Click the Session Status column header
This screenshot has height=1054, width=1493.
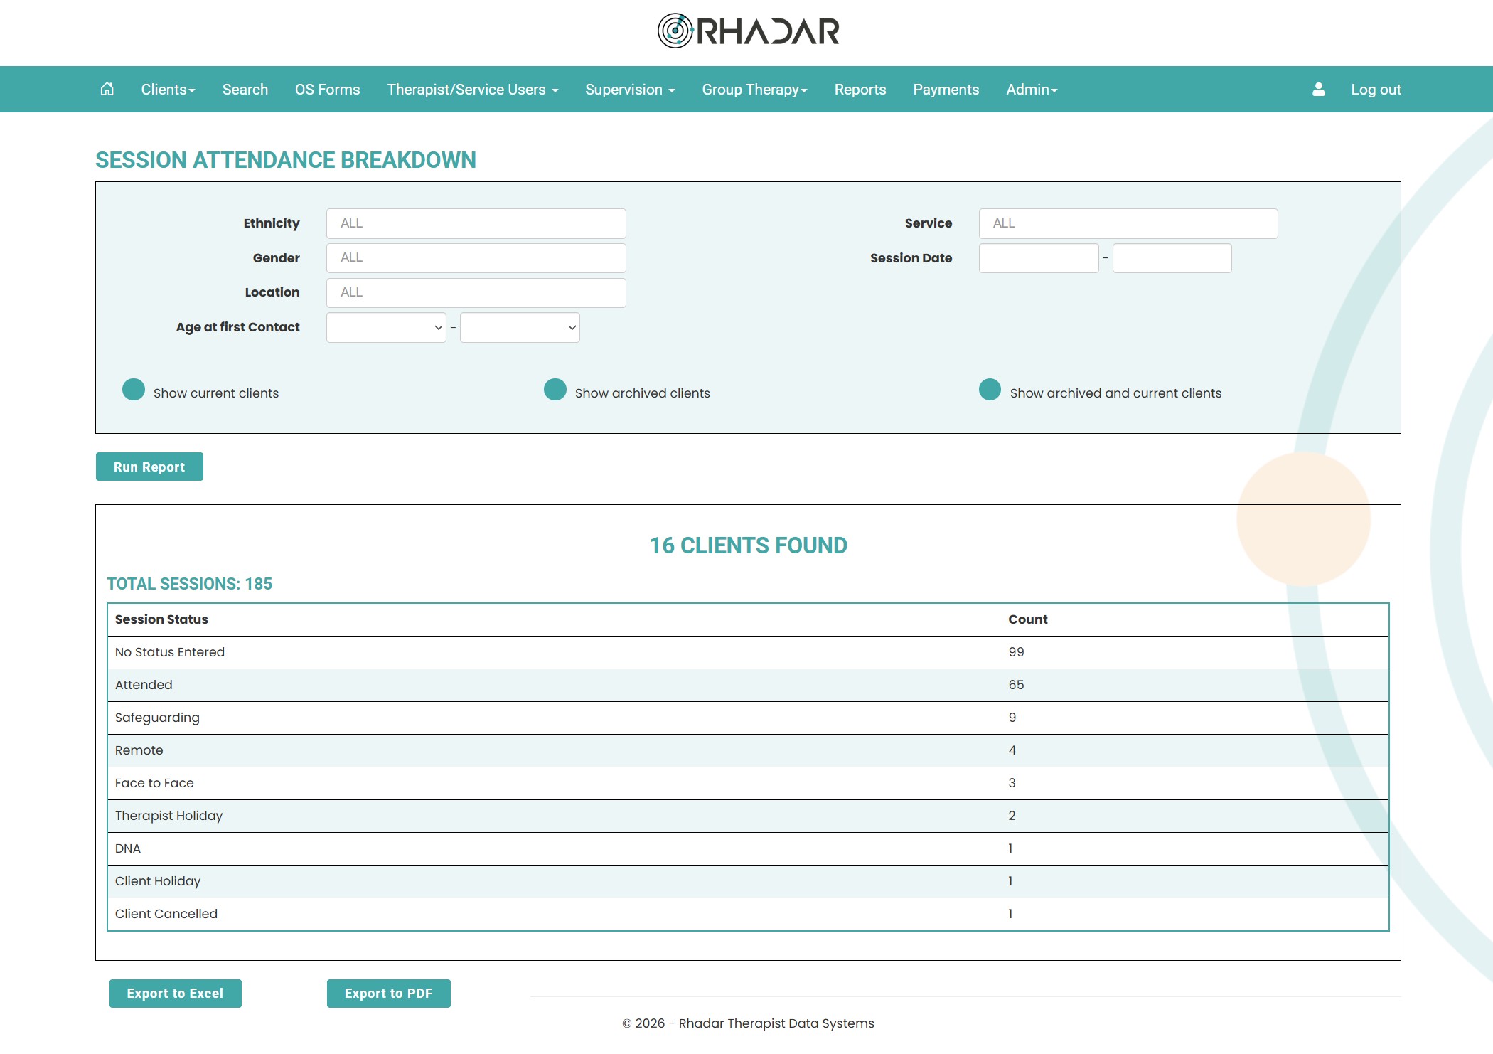[x=161, y=619]
